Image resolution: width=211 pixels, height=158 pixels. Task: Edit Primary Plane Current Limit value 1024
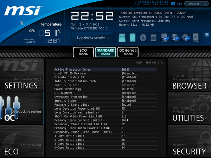coord(125,120)
